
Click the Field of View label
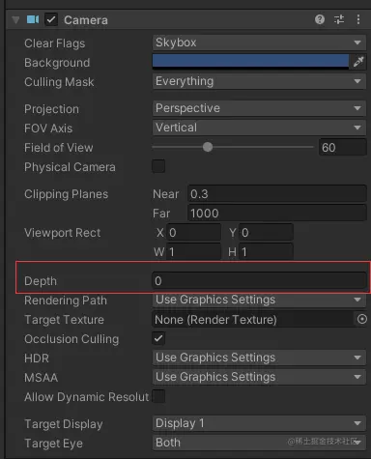(x=59, y=148)
